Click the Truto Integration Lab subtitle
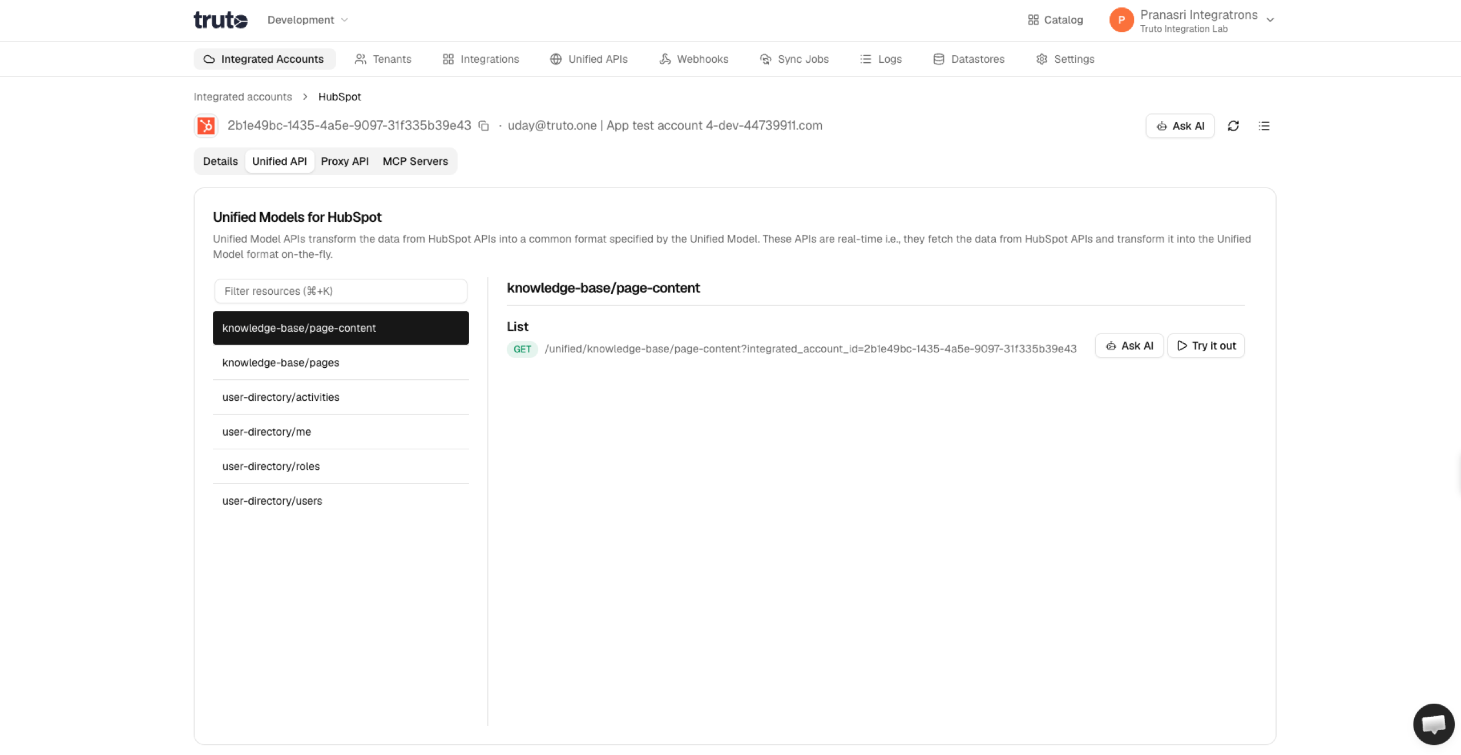 (1184, 29)
